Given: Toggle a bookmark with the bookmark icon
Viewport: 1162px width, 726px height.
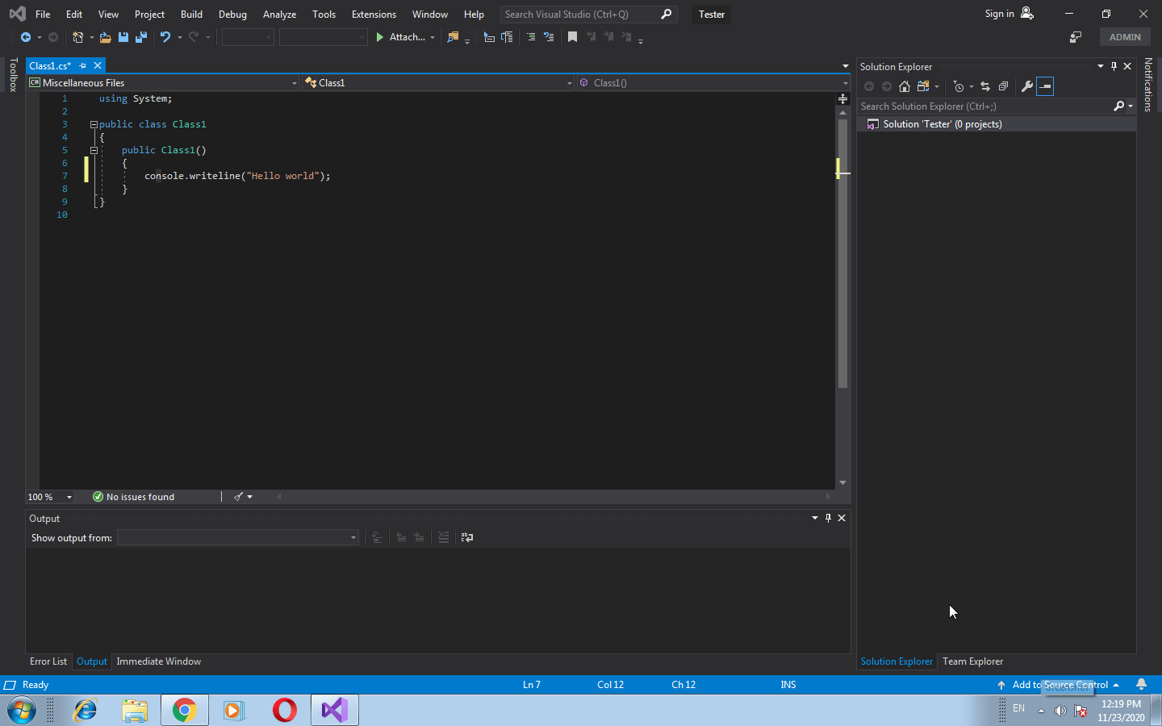Looking at the screenshot, I should [x=574, y=36].
